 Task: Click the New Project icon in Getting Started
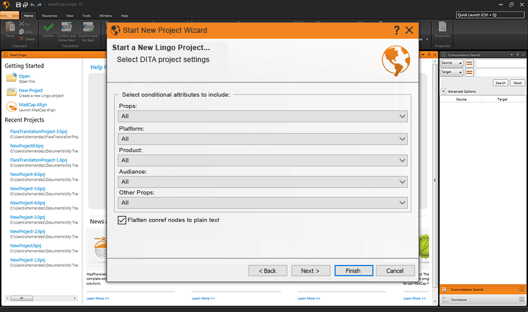coord(11,92)
